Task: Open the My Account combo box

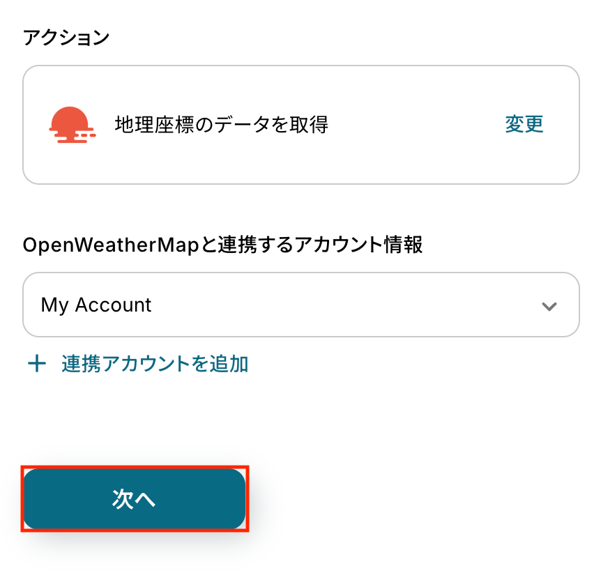Action: [300, 305]
